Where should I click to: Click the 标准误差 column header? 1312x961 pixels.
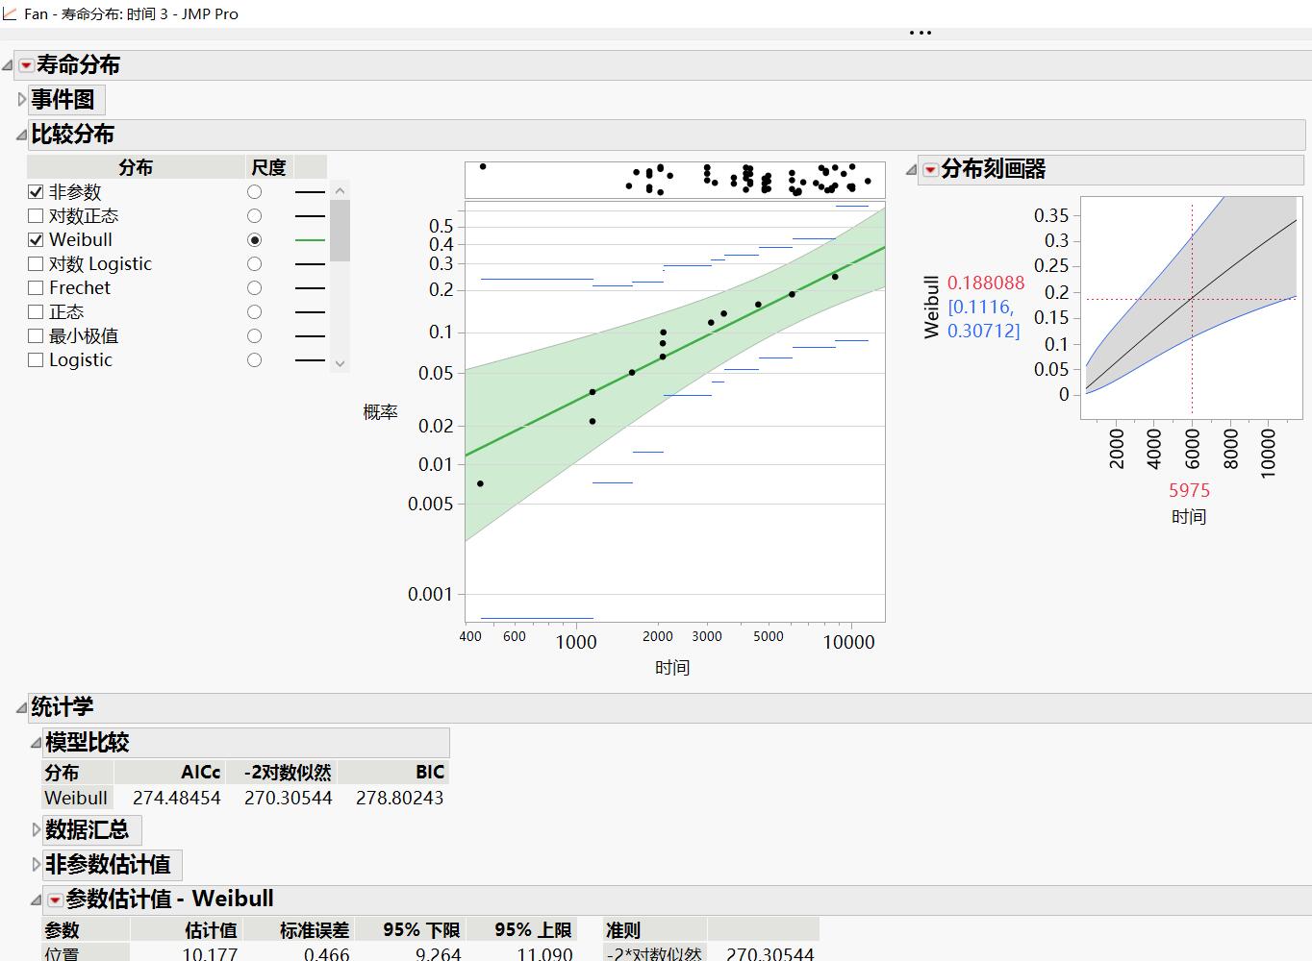click(298, 929)
